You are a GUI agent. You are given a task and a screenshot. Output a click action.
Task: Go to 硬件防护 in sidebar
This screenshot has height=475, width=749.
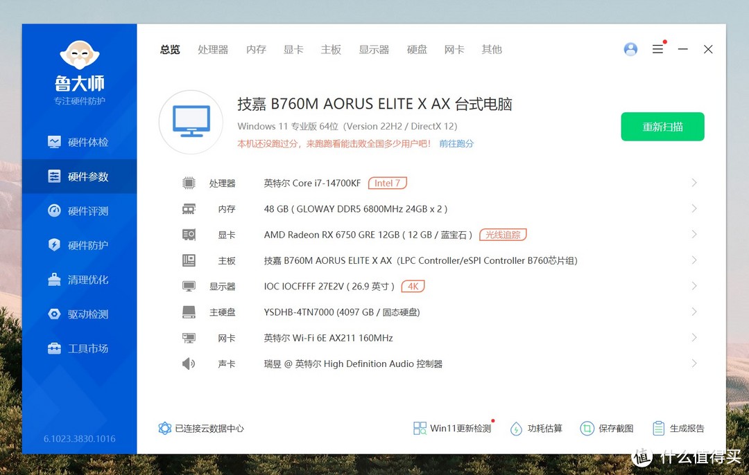[x=79, y=245]
